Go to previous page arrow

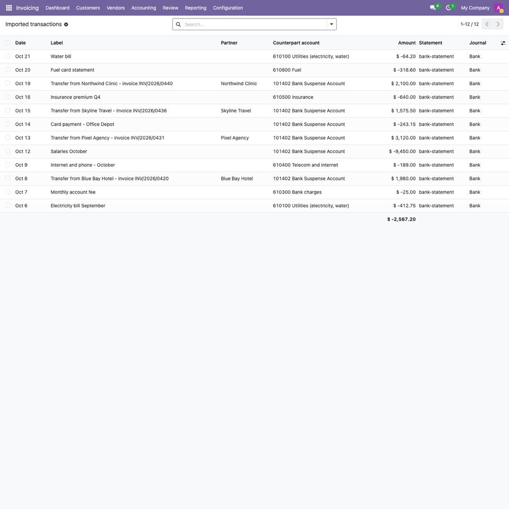pyautogui.click(x=487, y=24)
